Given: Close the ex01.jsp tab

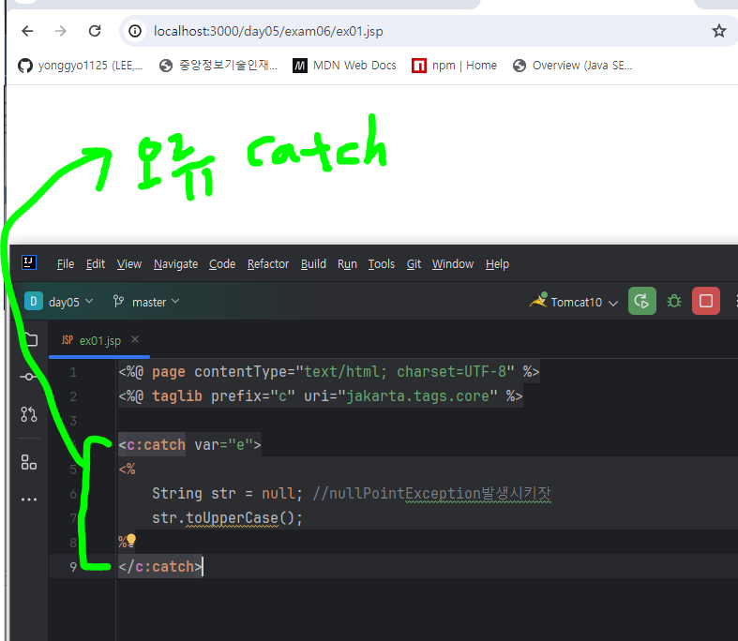Looking at the screenshot, I should tap(135, 339).
